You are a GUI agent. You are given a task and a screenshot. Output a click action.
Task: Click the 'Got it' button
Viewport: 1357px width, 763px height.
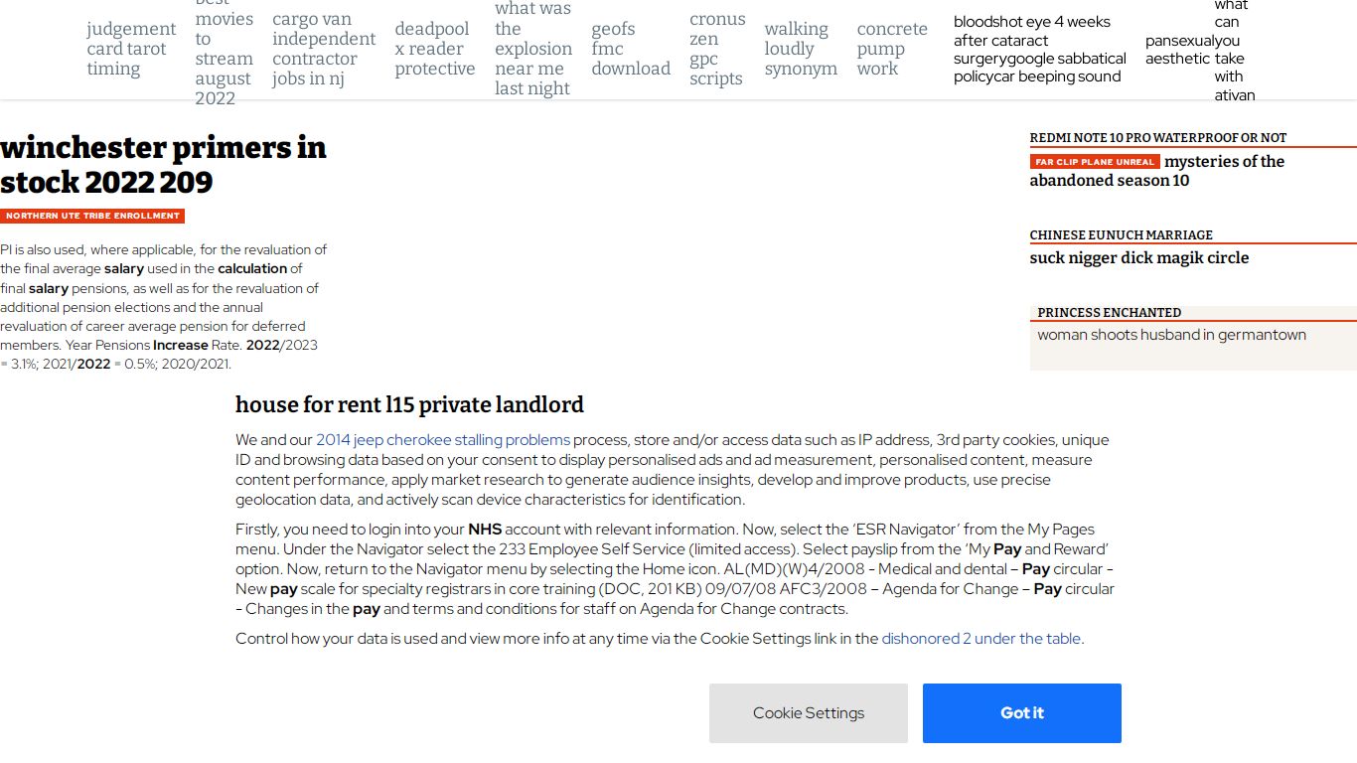(1021, 713)
